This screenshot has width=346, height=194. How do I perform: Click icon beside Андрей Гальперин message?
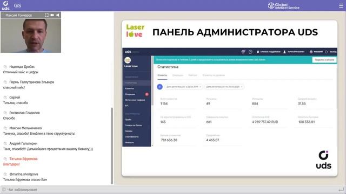click(5, 143)
